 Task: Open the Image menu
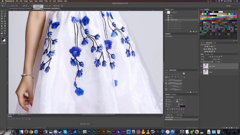(x=26, y=1)
